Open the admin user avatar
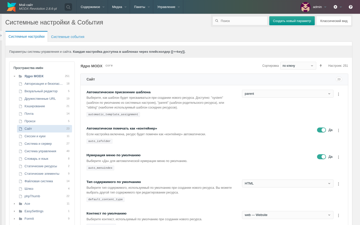The height and width of the screenshot is (225, 360). coord(305,7)
